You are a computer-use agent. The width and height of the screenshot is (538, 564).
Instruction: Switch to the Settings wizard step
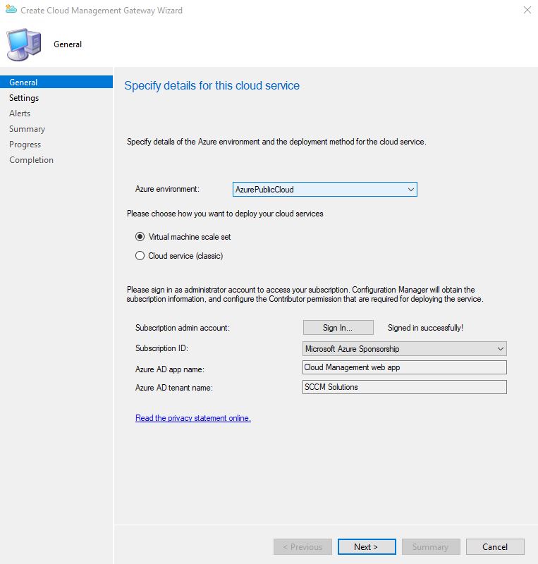pyautogui.click(x=24, y=98)
